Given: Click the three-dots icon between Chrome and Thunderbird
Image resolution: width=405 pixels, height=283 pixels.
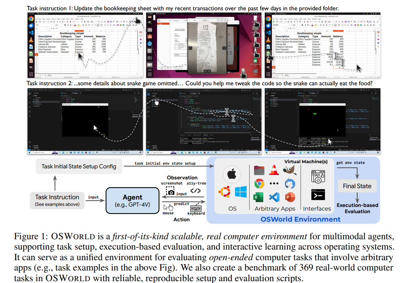Looking at the screenshot, I should [274, 183].
